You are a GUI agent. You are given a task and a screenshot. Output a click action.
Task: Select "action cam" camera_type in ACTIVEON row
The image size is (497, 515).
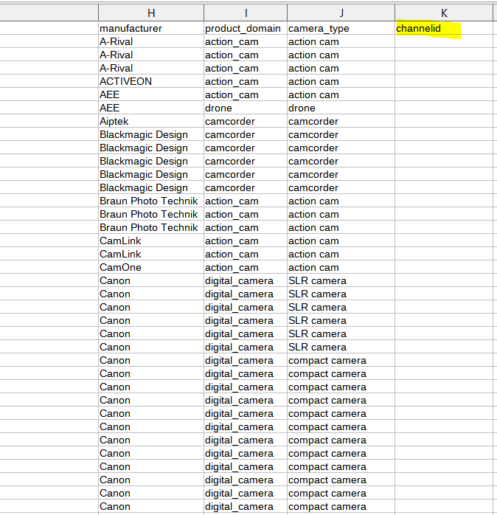tap(341, 81)
